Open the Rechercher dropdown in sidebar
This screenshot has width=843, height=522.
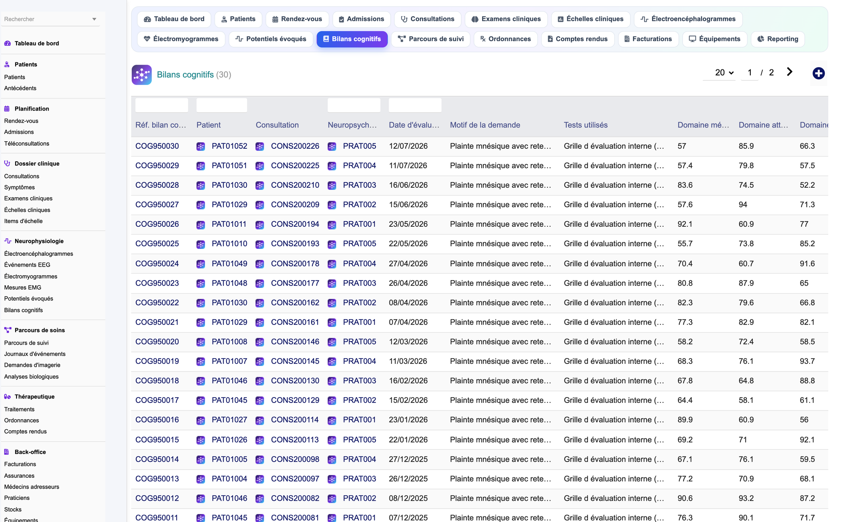(51, 19)
